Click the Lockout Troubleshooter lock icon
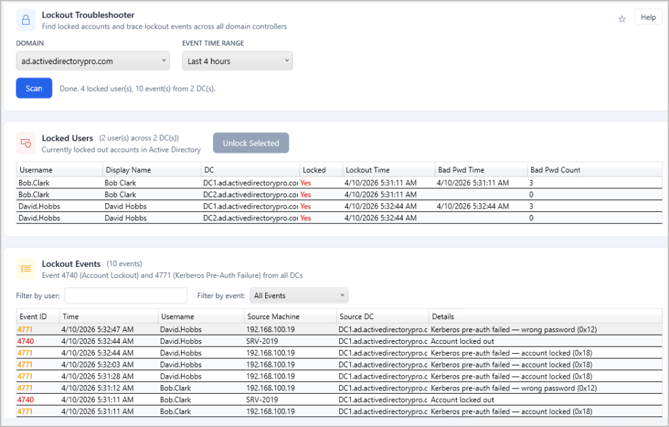Image resolution: width=669 pixels, height=427 pixels. [26, 20]
